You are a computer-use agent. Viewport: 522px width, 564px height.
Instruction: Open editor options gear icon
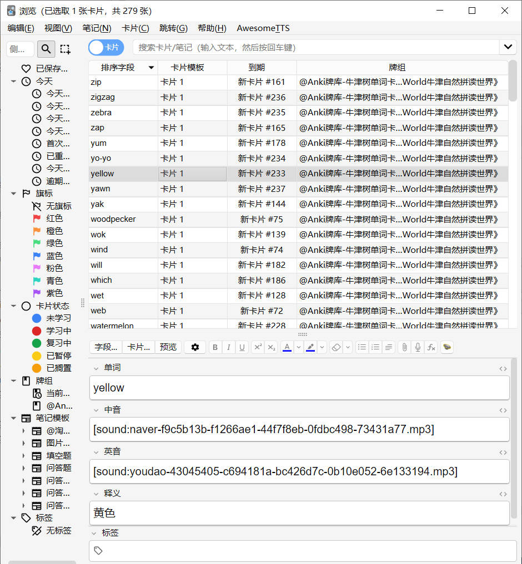195,348
